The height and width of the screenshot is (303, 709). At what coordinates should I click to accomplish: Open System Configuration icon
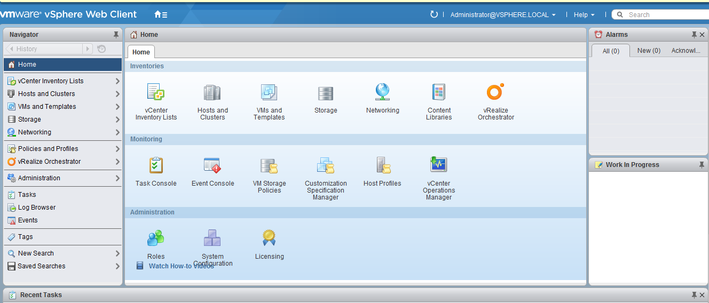pos(212,238)
